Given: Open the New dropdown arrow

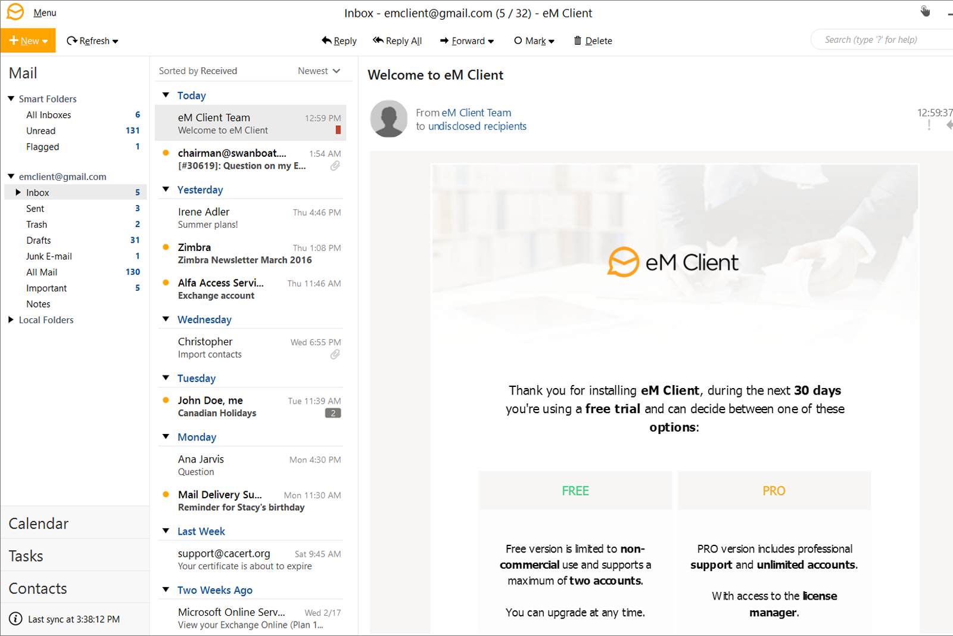Looking at the screenshot, I should pyautogui.click(x=45, y=41).
